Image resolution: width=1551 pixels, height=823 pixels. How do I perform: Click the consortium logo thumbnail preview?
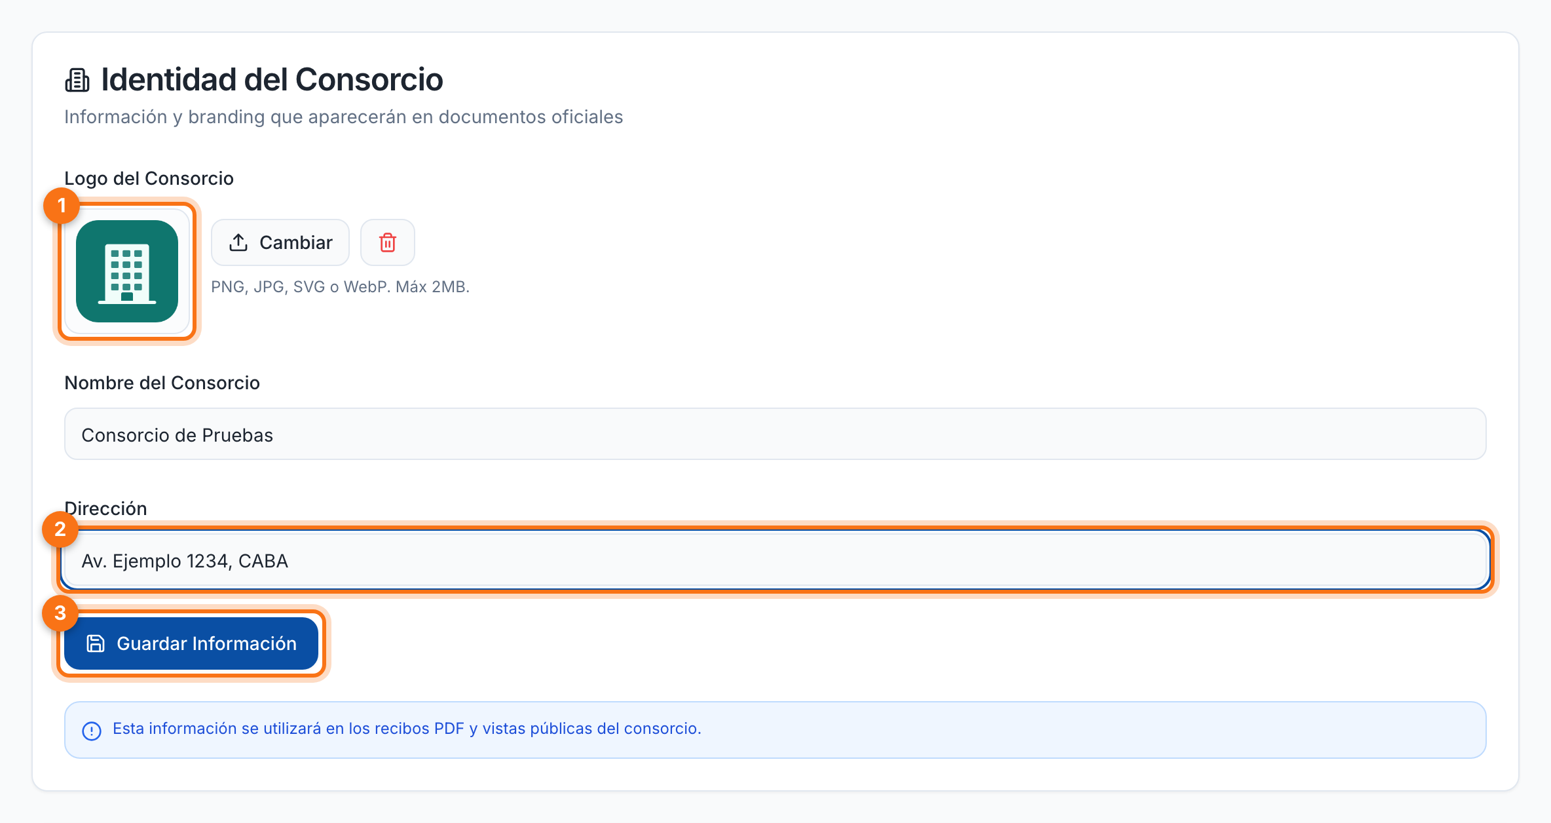tap(127, 271)
